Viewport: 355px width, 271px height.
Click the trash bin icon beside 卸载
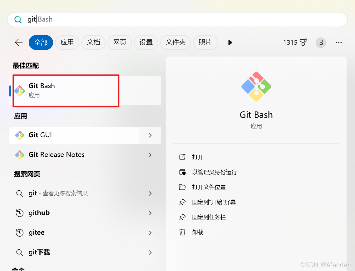click(x=182, y=232)
